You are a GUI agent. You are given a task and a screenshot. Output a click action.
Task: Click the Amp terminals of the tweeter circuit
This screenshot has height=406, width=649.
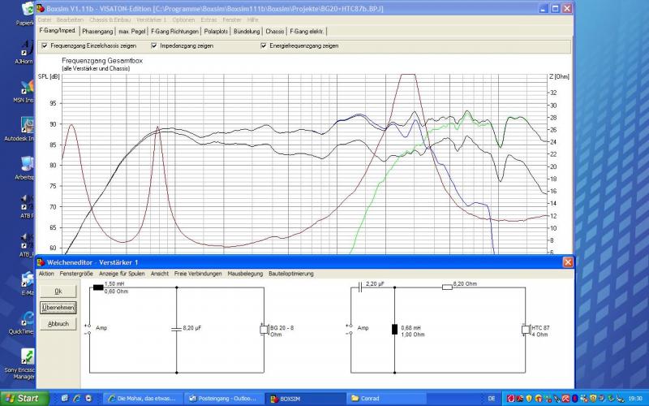(350, 329)
